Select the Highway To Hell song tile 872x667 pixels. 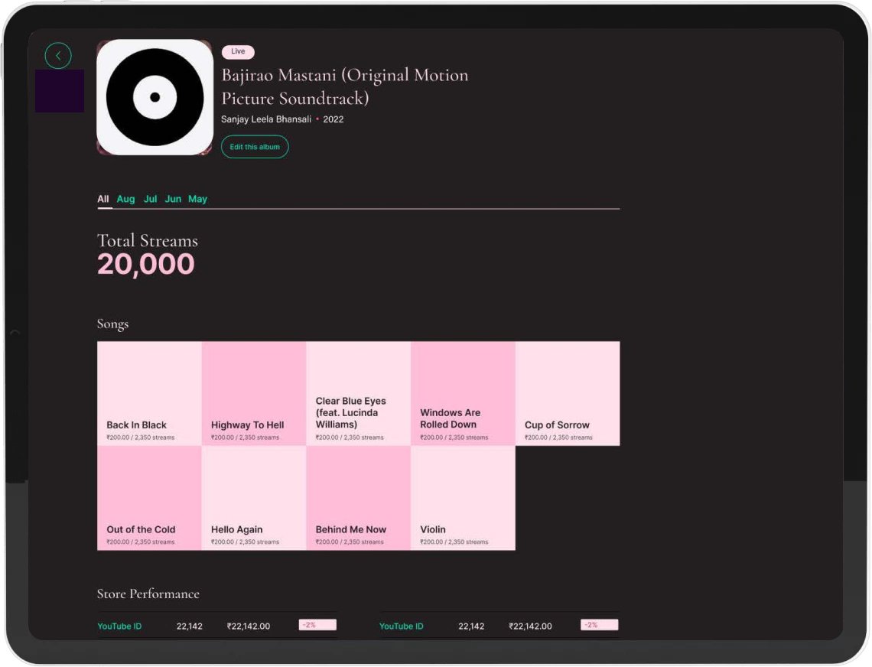click(254, 393)
